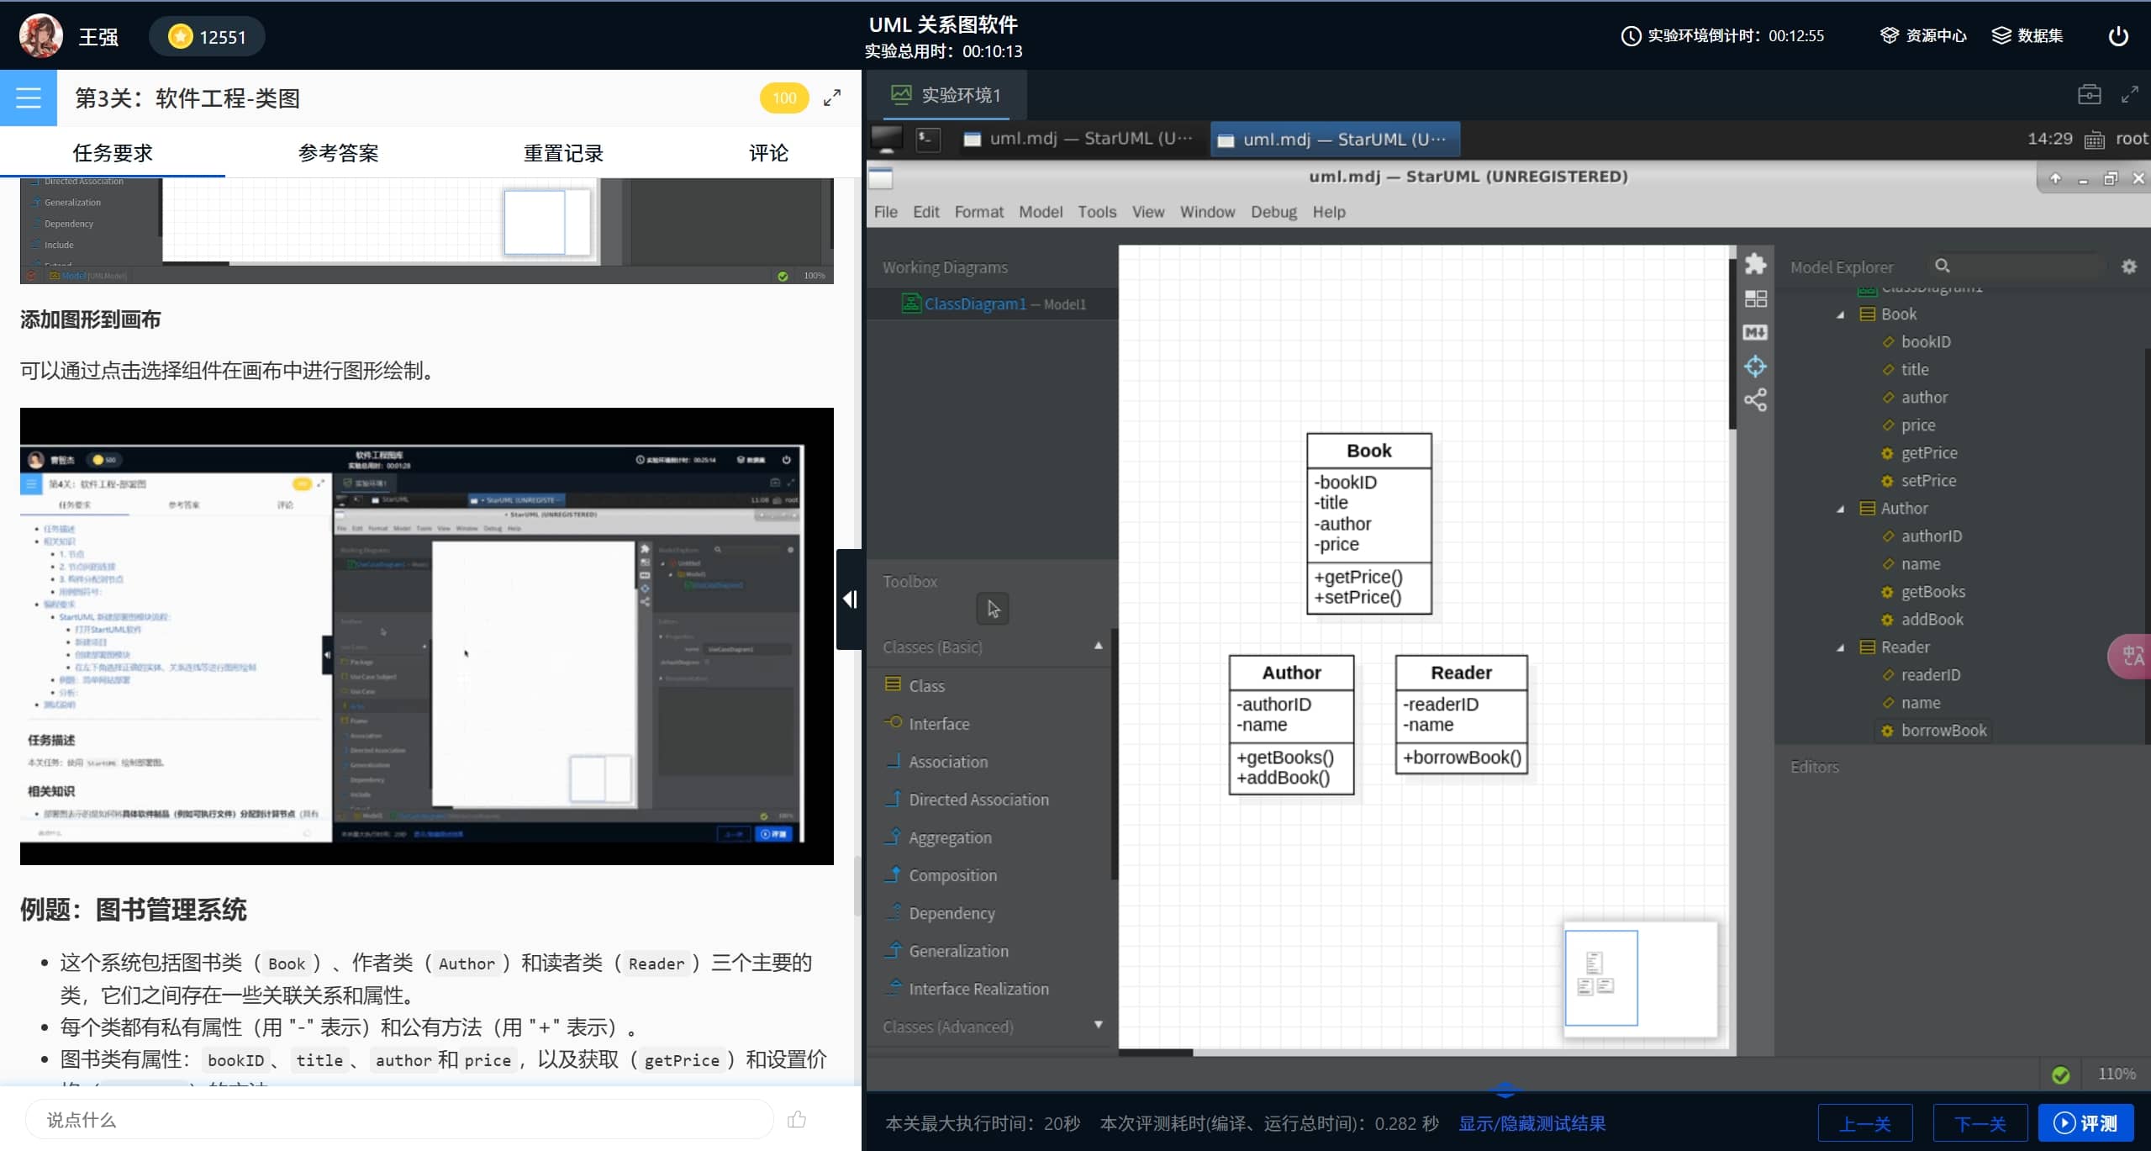
Task: Click the user avatar of 王强
Action: point(40,36)
